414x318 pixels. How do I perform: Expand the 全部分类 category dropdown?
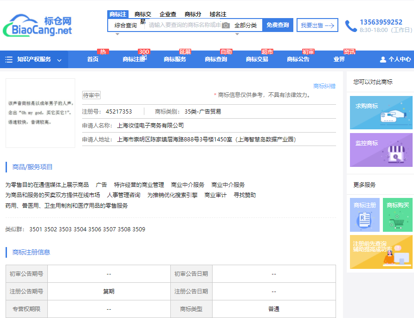(x=246, y=25)
